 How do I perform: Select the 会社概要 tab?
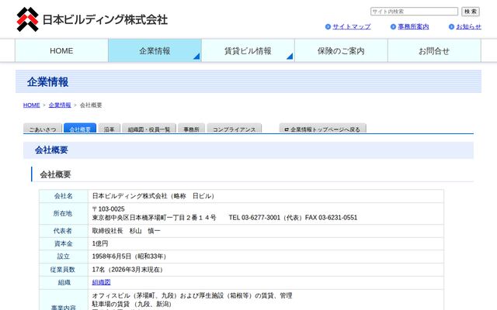click(x=80, y=129)
